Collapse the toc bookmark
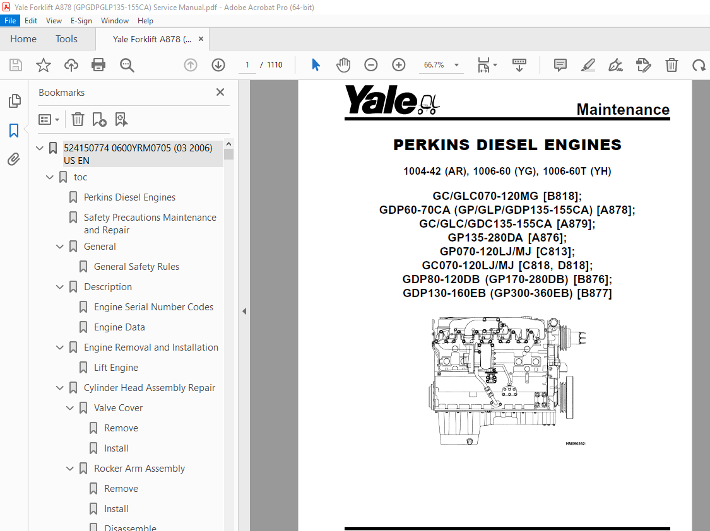Viewport: 710px width, 531px height. tap(50, 177)
